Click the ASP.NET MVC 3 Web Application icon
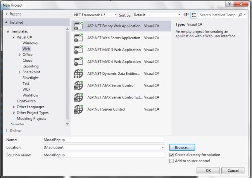The width and height of the screenshot is (252, 178). tap(78, 50)
